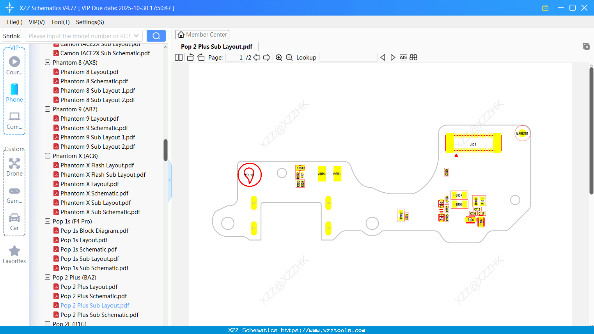The height and width of the screenshot is (334, 594).
Task: Open Pop 2 Plus Sub Schematic.pdf
Action: (99, 315)
